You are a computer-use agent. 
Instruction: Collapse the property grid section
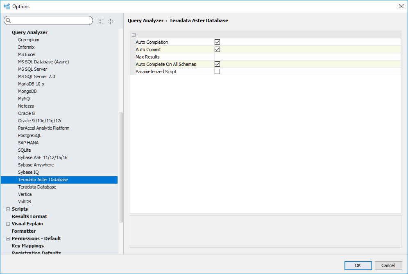click(x=134, y=35)
